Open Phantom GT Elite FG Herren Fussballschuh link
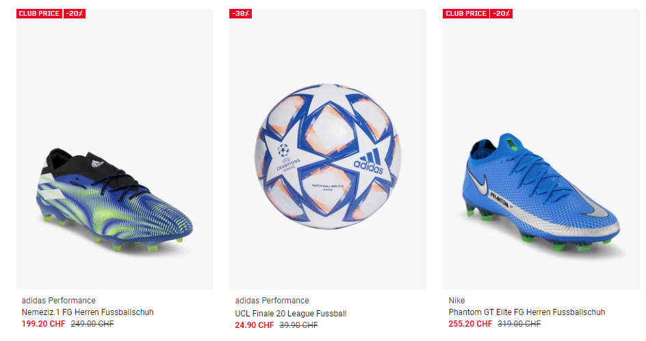The height and width of the screenshot is (341, 646). point(527,312)
